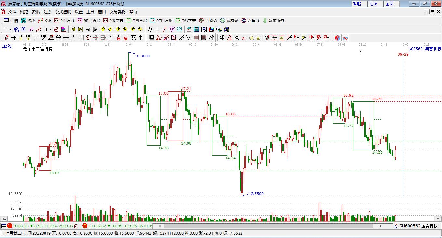
Task: Open the 帮助 menu
Action: pos(133,12)
